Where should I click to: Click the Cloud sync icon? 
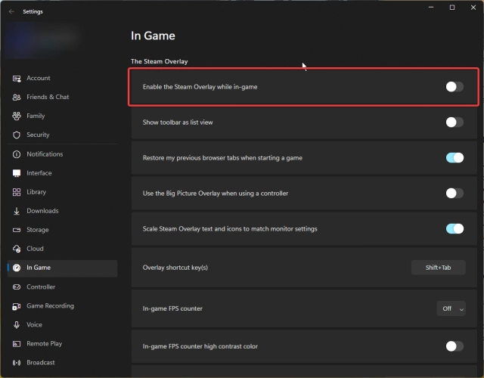(17, 249)
